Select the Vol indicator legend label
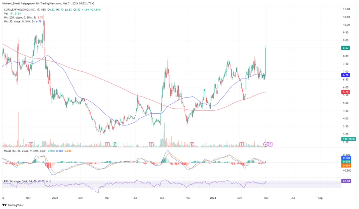The height and width of the screenshot is (209, 359). point(6,13)
